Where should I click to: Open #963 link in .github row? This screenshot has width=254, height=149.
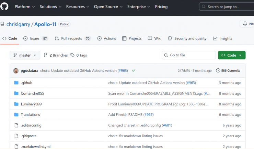(x=191, y=83)
